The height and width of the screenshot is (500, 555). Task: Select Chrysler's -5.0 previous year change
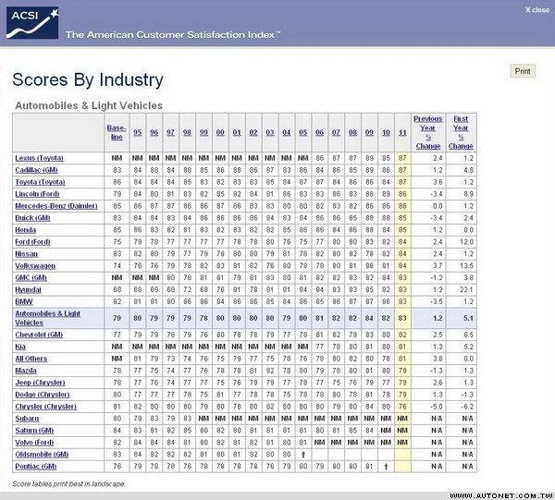[x=437, y=407]
